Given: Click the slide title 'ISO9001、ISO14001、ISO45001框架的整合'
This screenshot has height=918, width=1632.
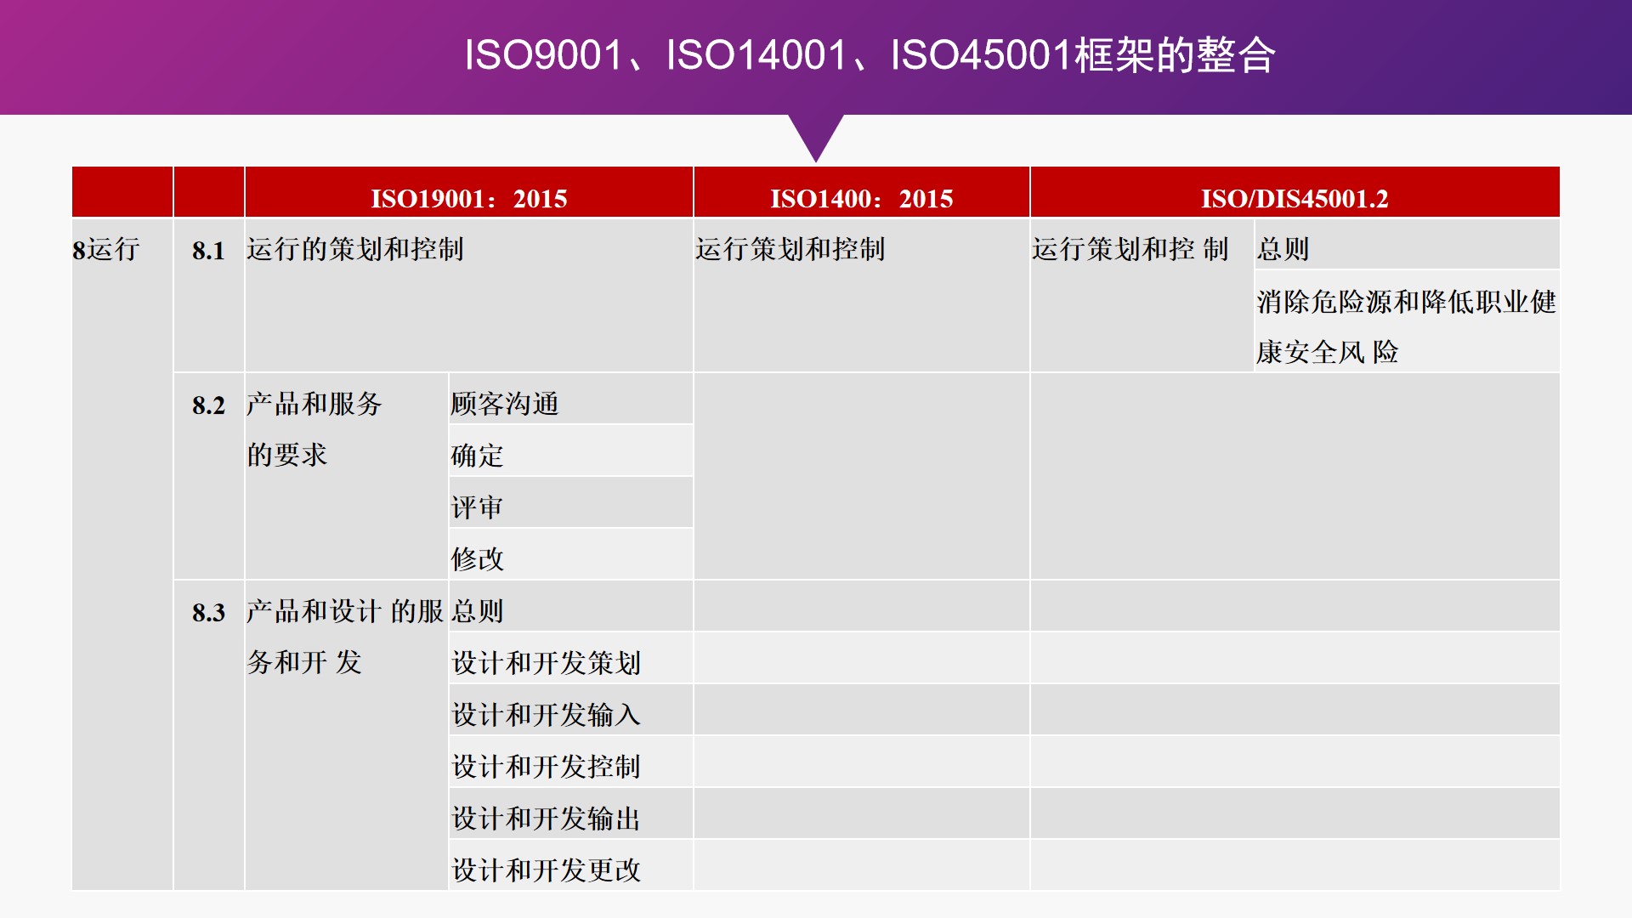Looking at the screenshot, I should (x=870, y=55).
